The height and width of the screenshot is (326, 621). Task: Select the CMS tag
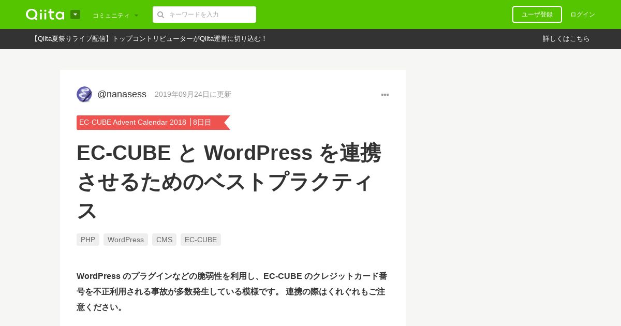[x=164, y=240]
